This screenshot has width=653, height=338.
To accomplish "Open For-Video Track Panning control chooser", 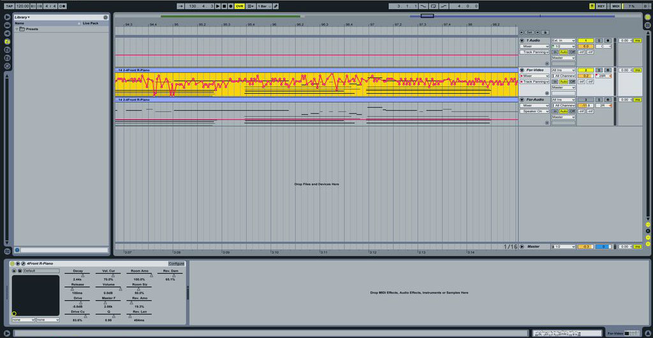I will coord(535,82).
